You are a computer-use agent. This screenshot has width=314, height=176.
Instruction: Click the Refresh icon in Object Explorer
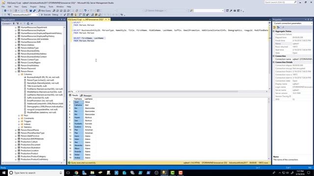click(28, 23)
